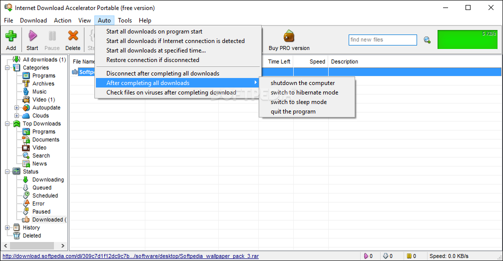The image size is (503, 261).
Task: Select Search icon under Top Downloads
Action: coord(26,155)
